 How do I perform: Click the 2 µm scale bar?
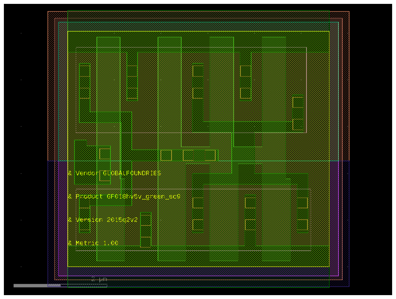tap(60, 286)
